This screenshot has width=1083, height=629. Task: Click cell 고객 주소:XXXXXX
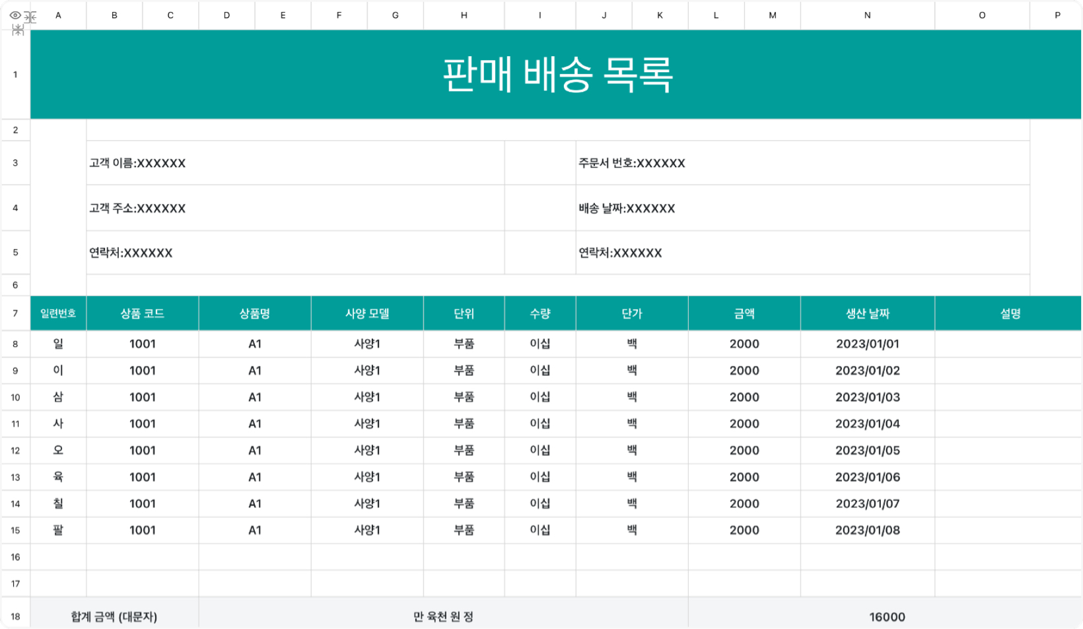tap(295, 208)
